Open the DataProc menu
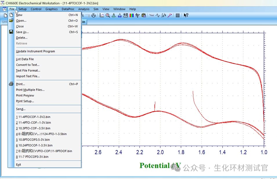The width and height of the screenshot is (277, 179). click(x=68, y=9)
